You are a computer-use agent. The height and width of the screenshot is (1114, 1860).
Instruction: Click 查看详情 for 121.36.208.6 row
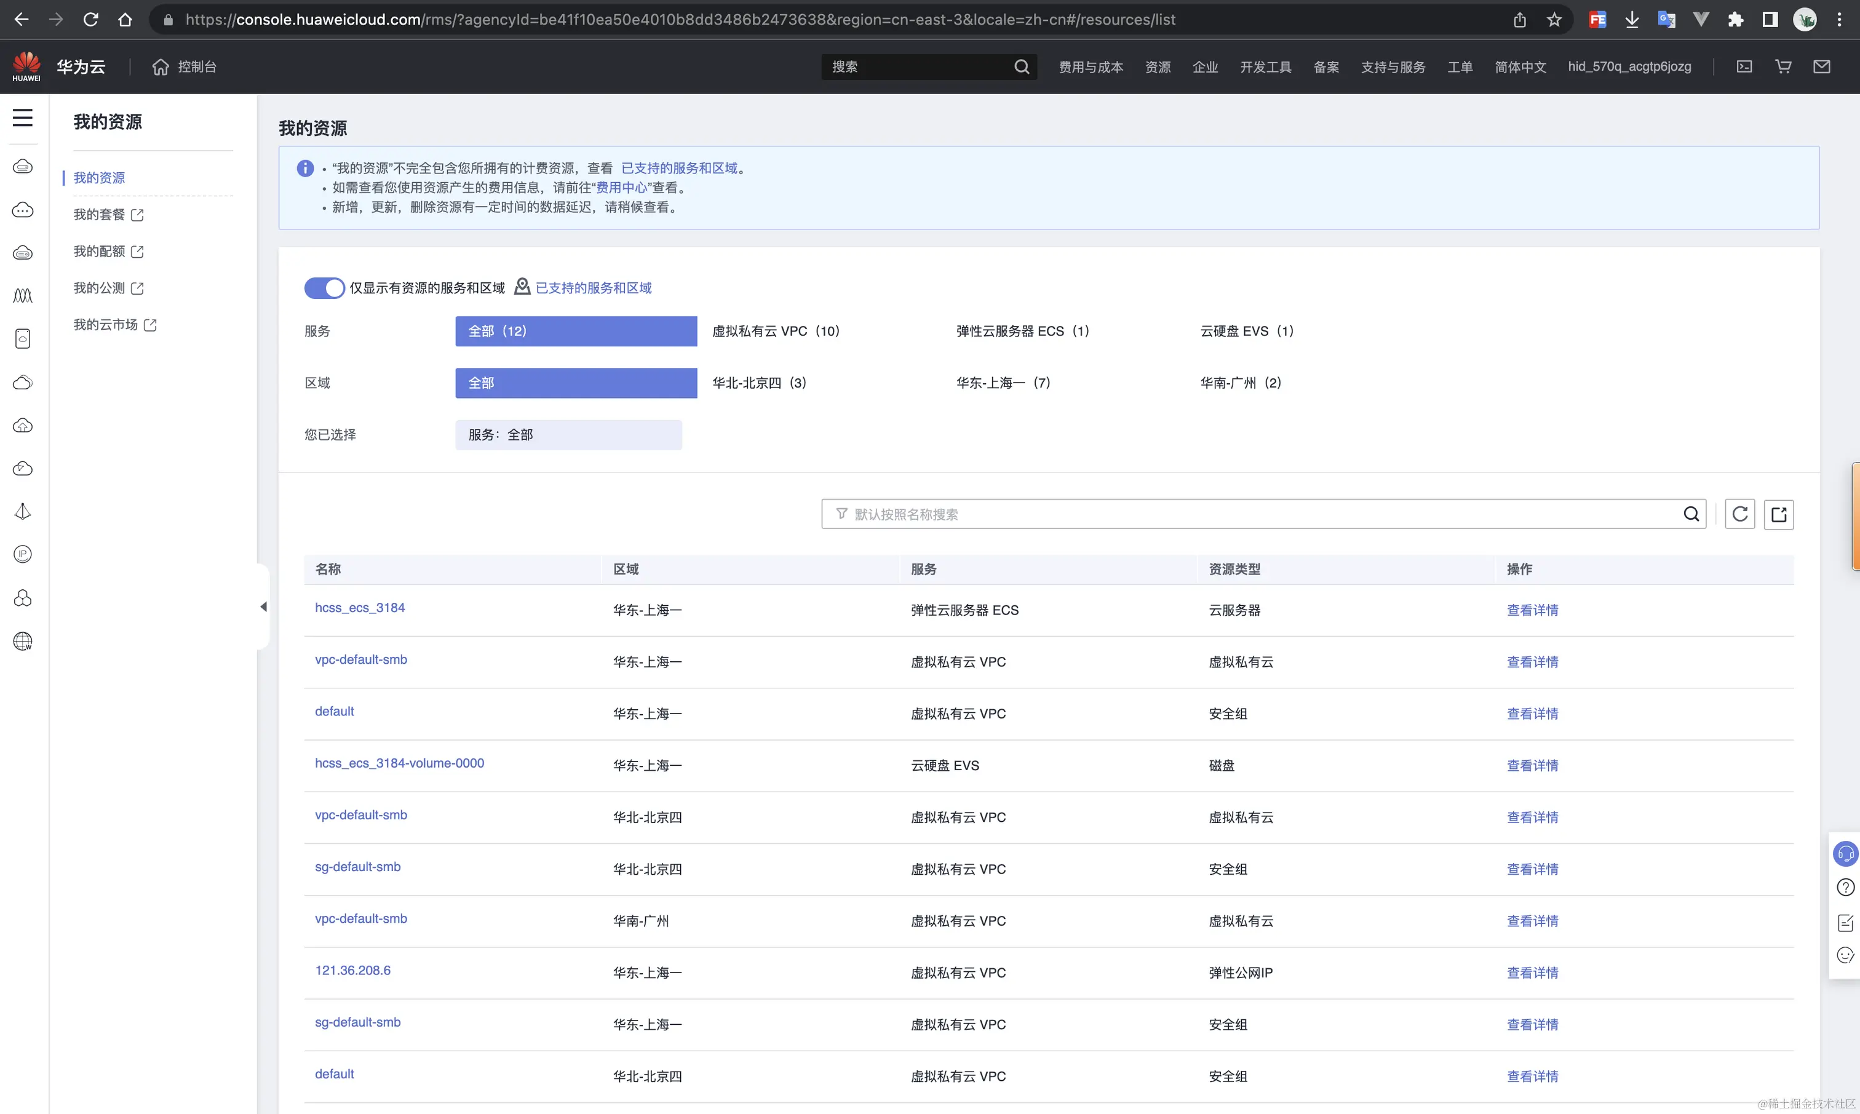(1532, 972)
